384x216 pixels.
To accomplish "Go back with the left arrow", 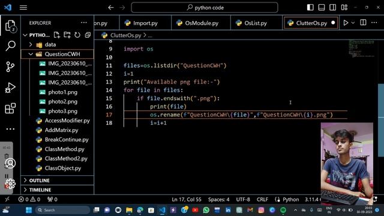I will (x=110, y=8).
